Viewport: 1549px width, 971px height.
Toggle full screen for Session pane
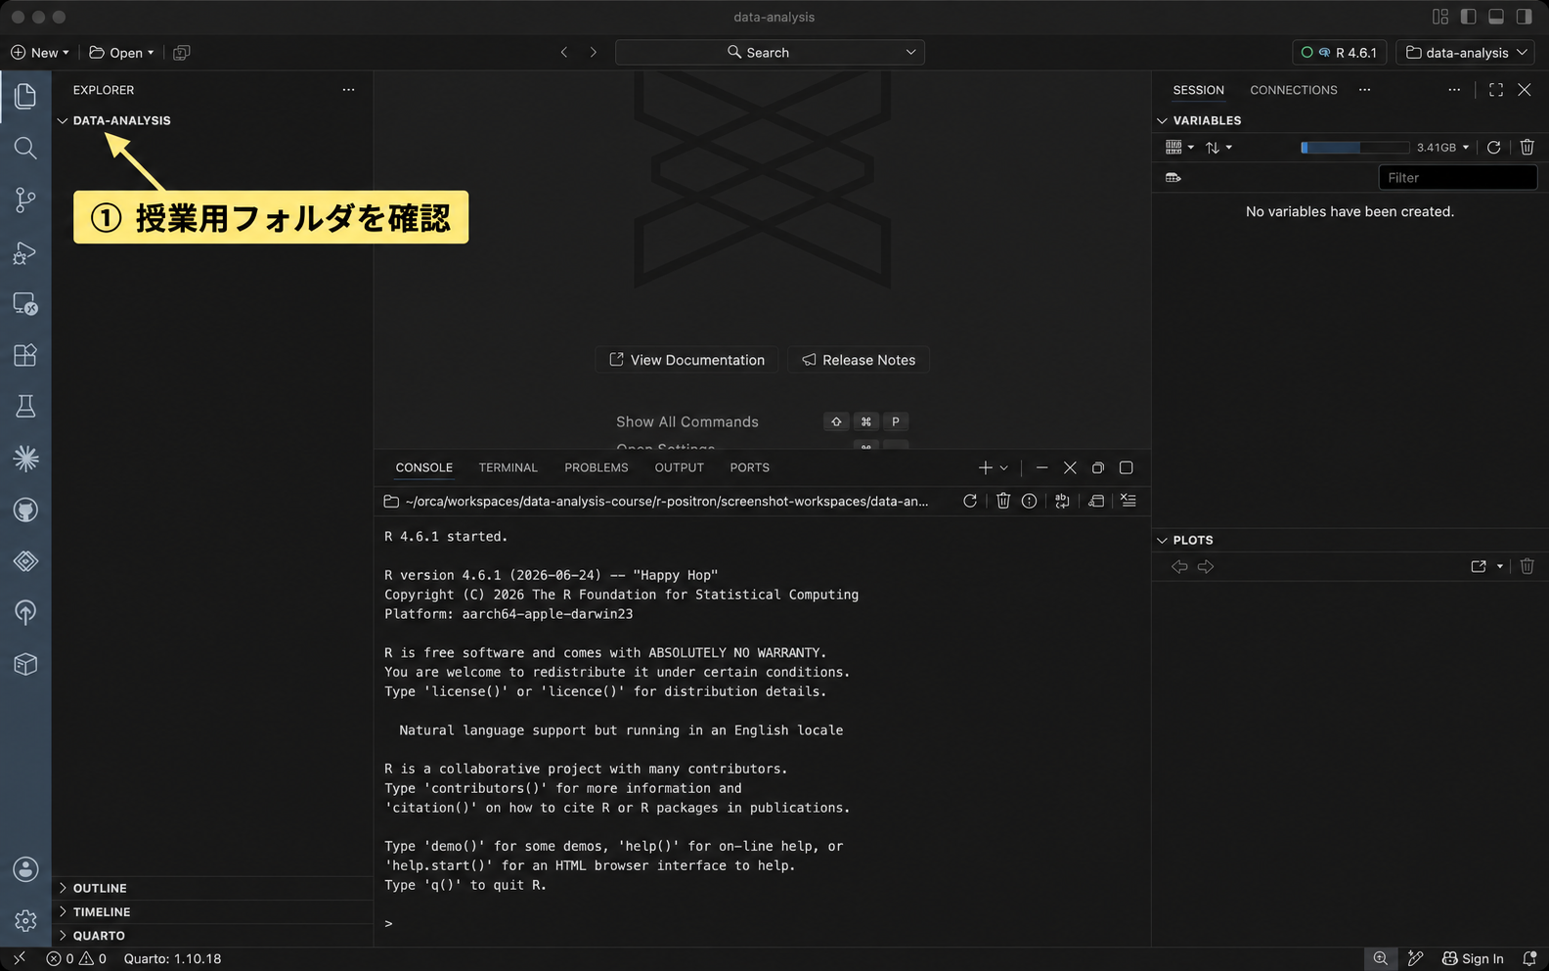click(x=1496, y=90)
